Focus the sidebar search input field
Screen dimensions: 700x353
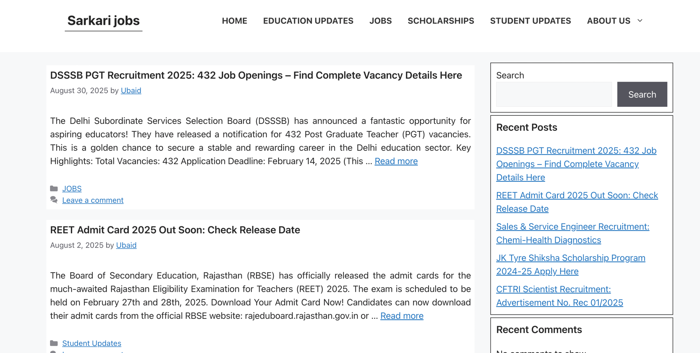(x=554, y=94)
